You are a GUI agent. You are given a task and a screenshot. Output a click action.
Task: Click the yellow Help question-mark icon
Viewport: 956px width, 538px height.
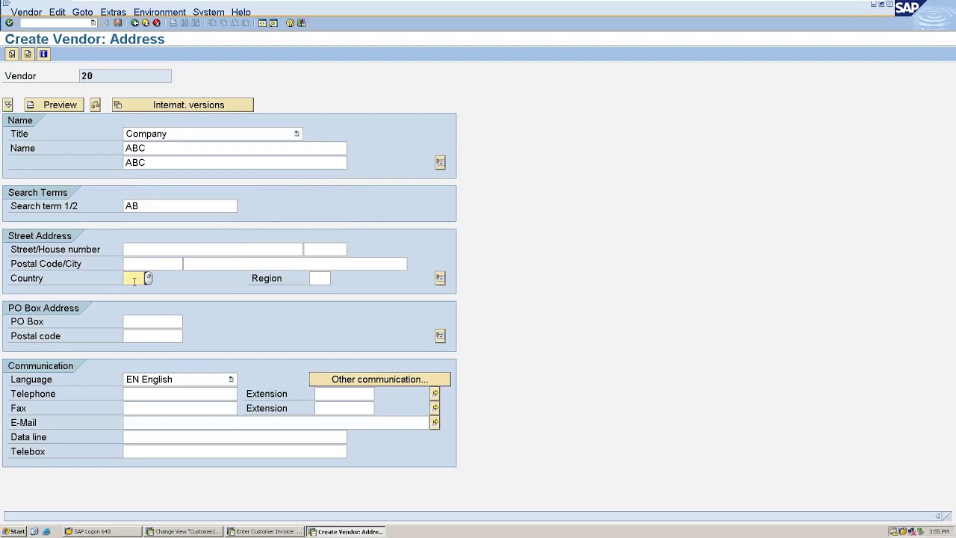pos(290,23)
